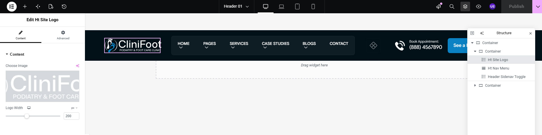Choose the logo image thumbnail

click(x=42, y=86)
